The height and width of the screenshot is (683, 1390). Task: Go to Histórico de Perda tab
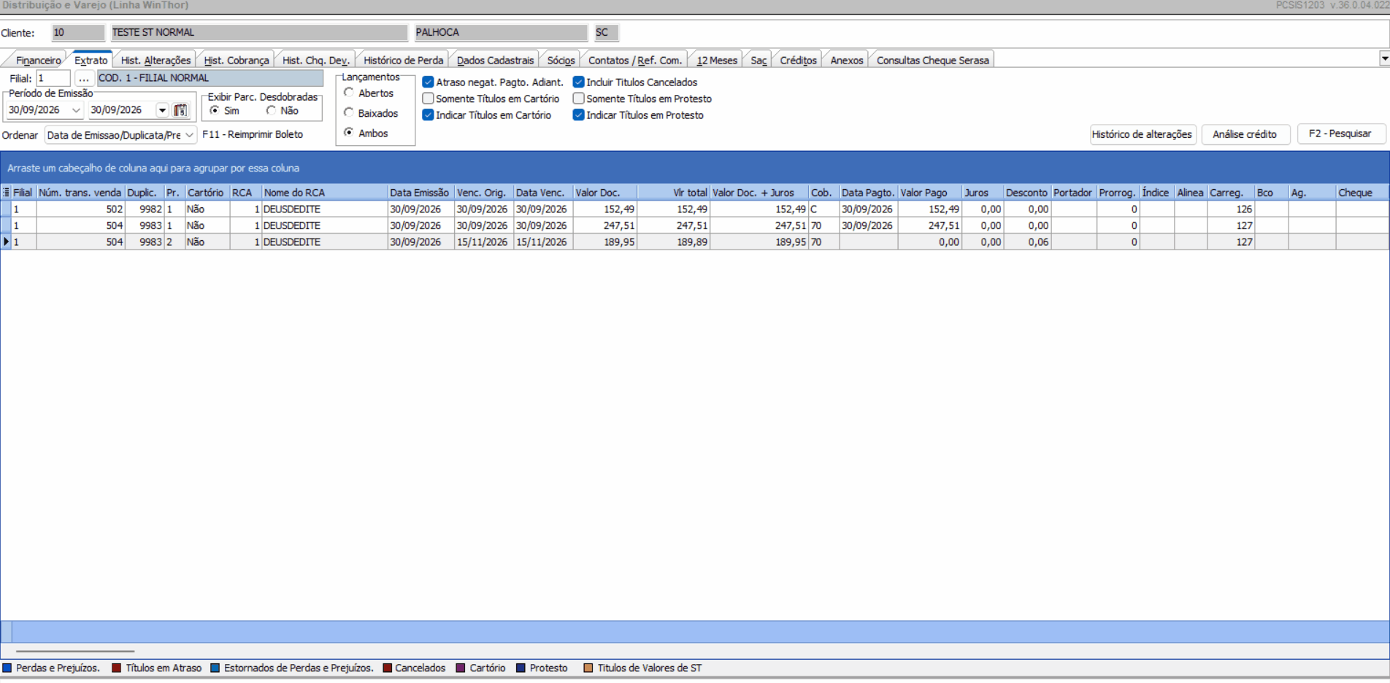click(x=403, y=61)
